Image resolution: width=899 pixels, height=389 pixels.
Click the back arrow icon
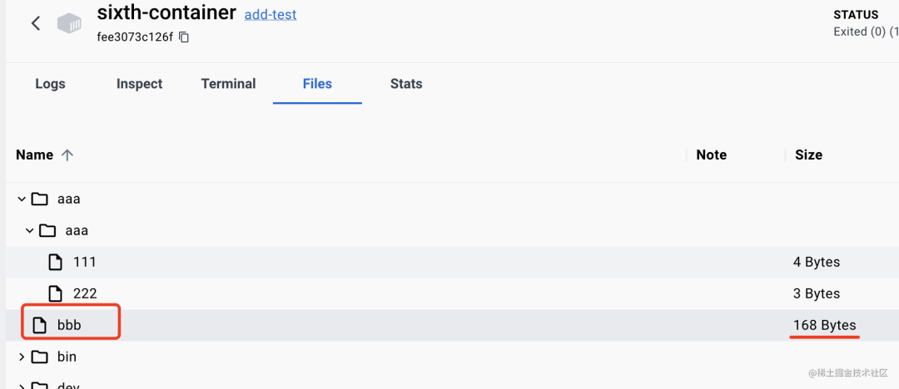pyautogui.click(x=36, y=23)
